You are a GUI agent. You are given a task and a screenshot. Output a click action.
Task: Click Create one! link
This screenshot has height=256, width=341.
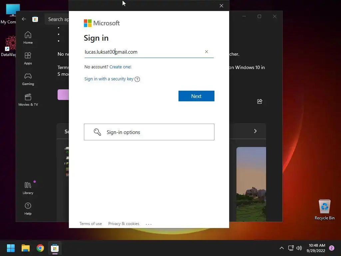click(120, 67)
